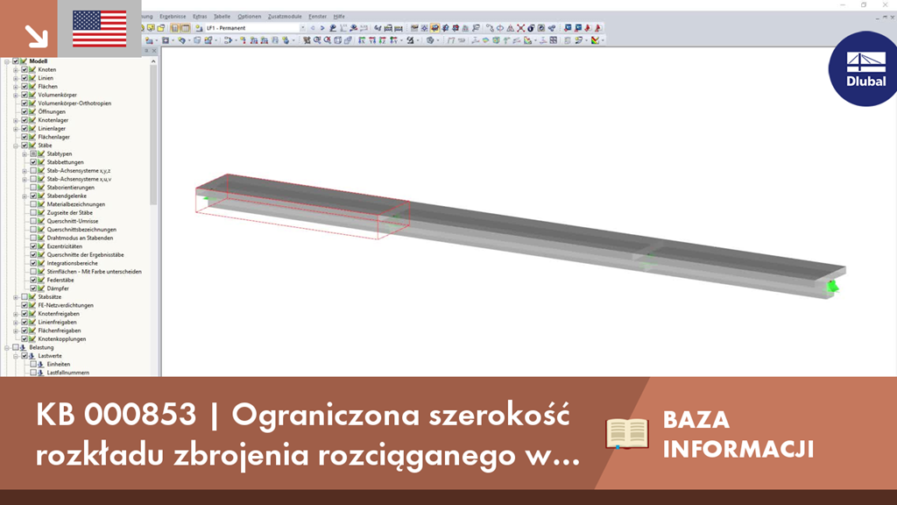Select the Knotenkopplungen tree label
Image resolution: width=897 pixels, height=505 pixels.
click(x=62, y=339)
